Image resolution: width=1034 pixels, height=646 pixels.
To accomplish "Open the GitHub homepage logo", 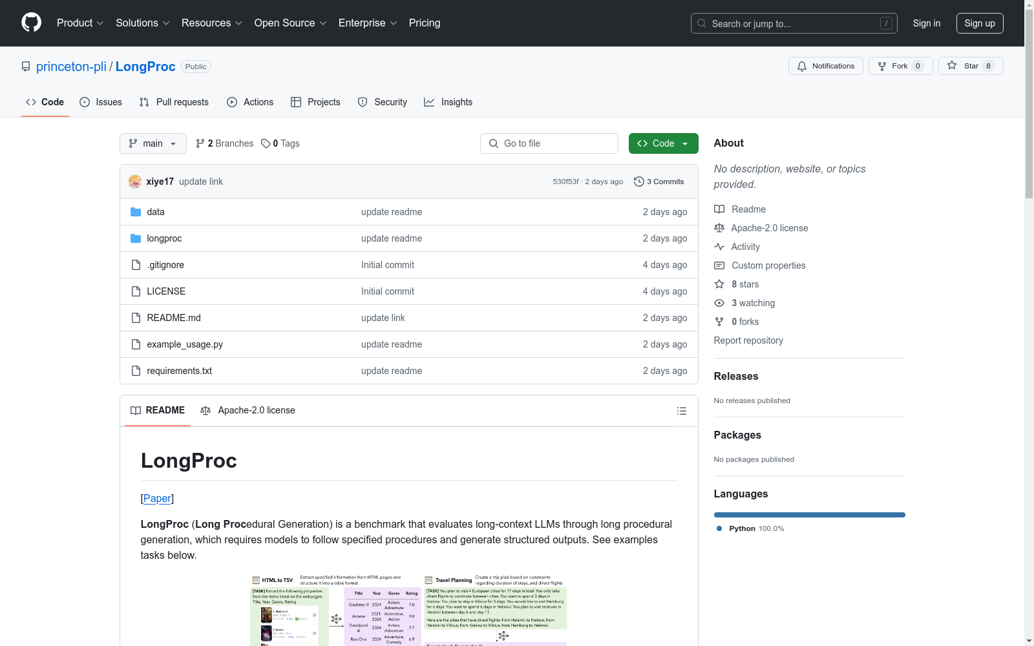I will click(31, 23).
